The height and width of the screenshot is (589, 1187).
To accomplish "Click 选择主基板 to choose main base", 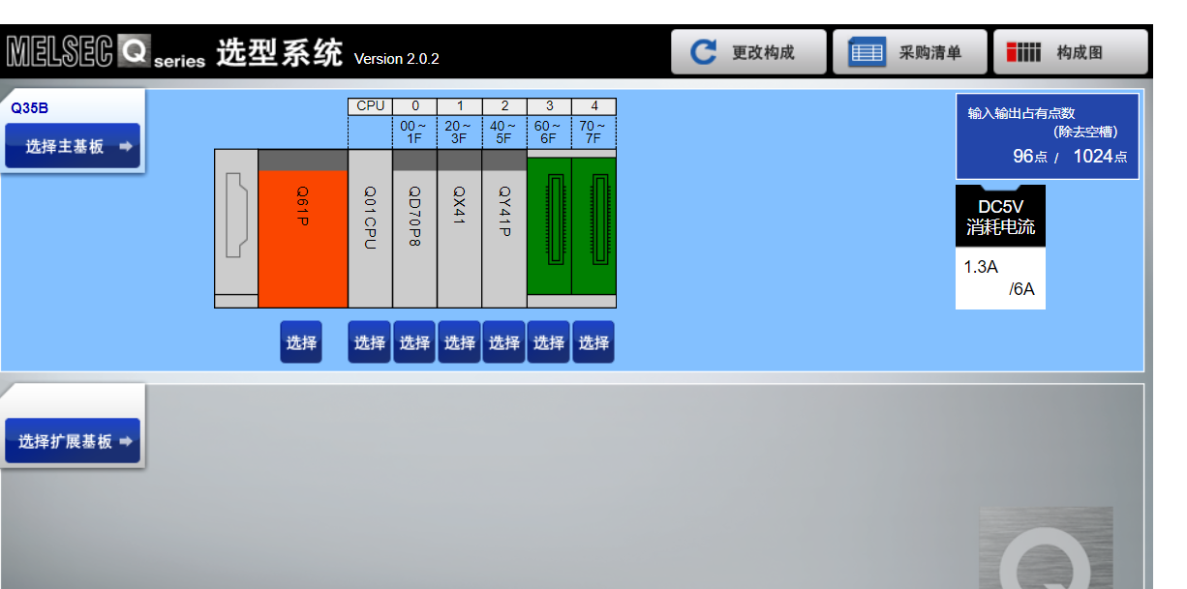I will (73, 146).
